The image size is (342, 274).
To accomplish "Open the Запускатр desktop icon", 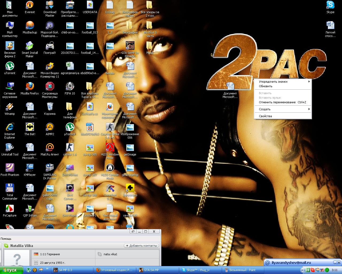I will (130, 190).
